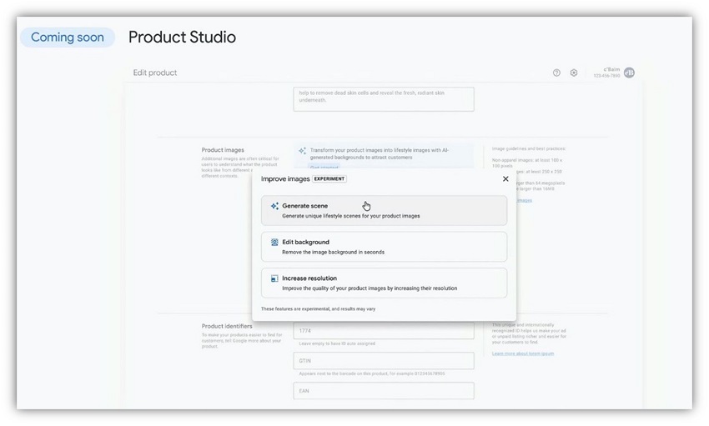
Task: Click 'Leave empty to have ID auto assigned' hint
Action: (337, 343)
